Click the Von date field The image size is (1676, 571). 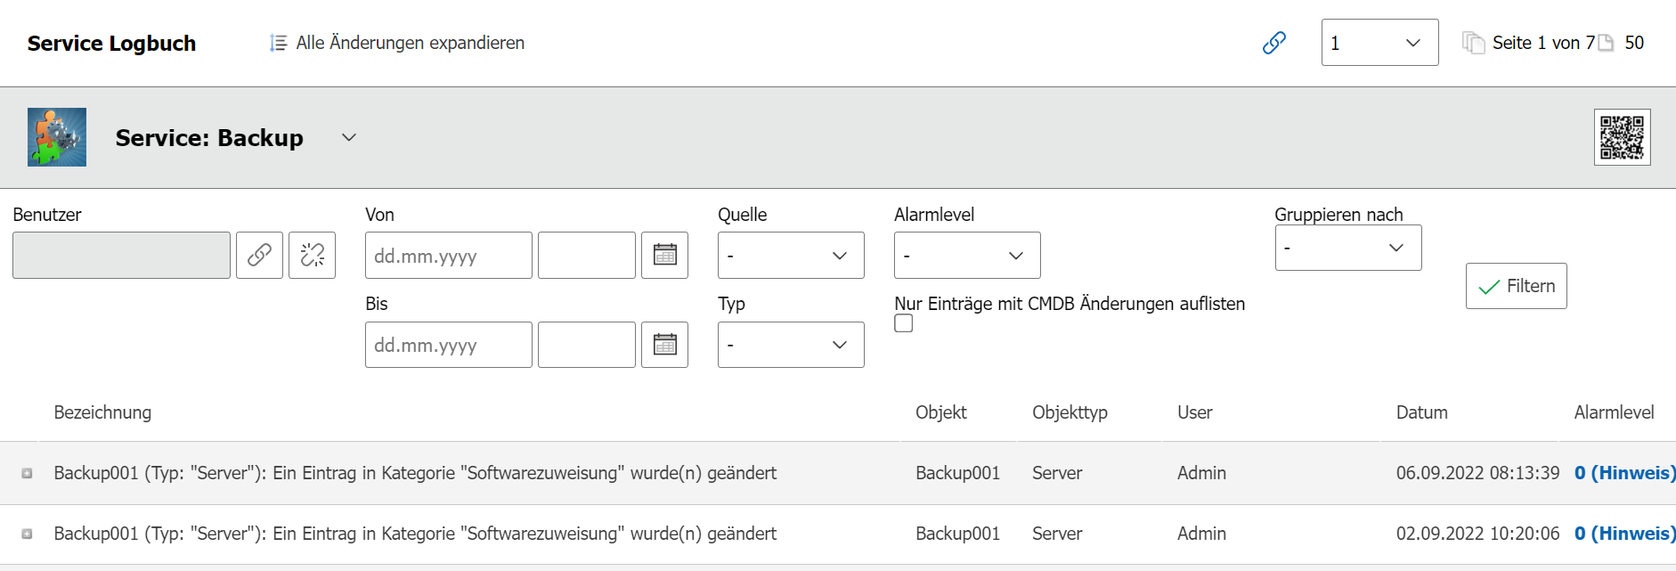(449, 256)
